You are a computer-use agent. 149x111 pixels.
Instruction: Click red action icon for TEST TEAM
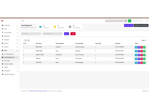click(x=142, y=63)
